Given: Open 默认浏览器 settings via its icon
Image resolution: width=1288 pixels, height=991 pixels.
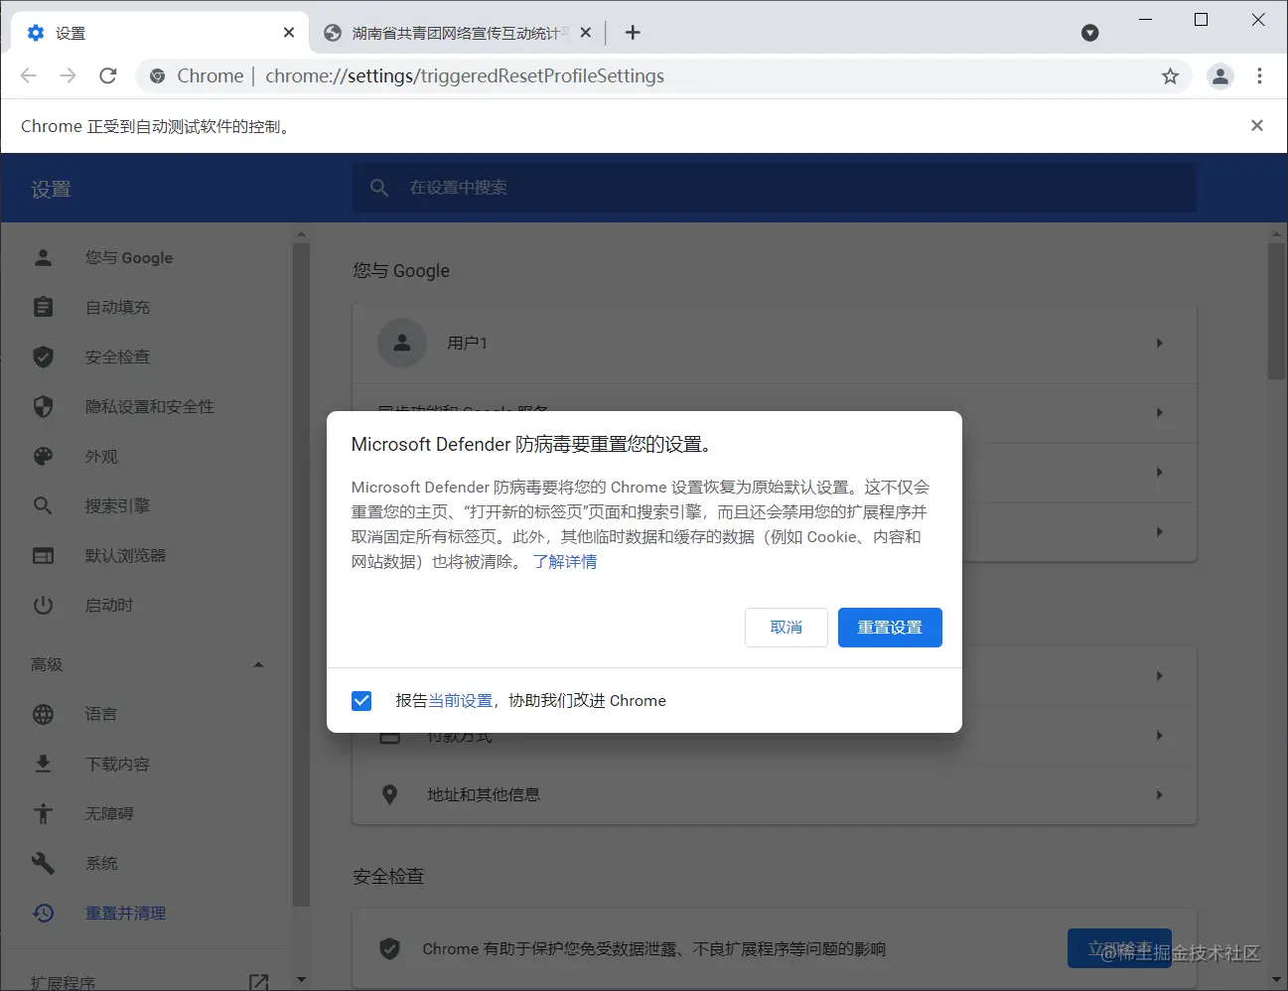Looking at the screenshot, I should (x=44, y=555).
